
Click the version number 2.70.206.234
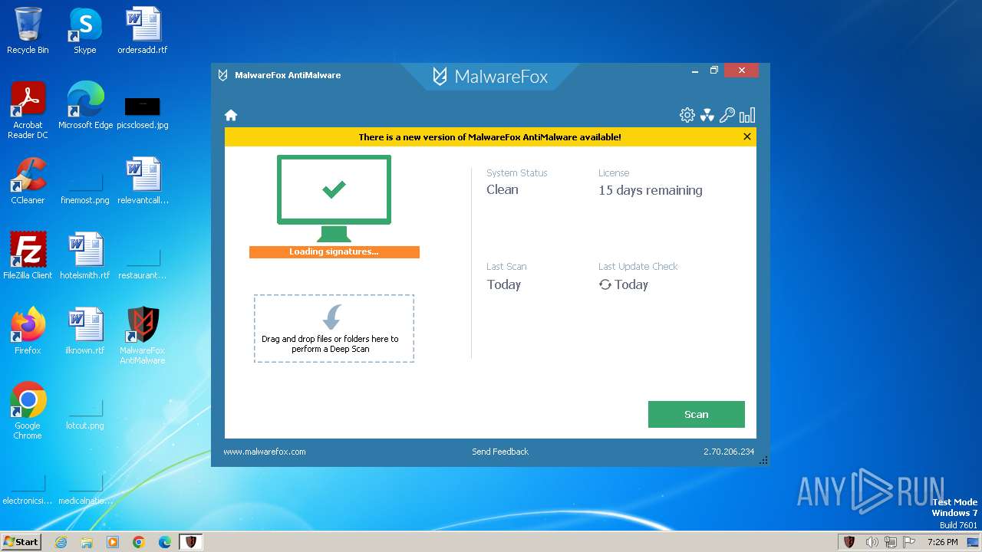729,452
